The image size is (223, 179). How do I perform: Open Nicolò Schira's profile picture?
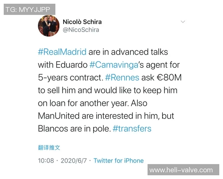[x=49, y=26]
